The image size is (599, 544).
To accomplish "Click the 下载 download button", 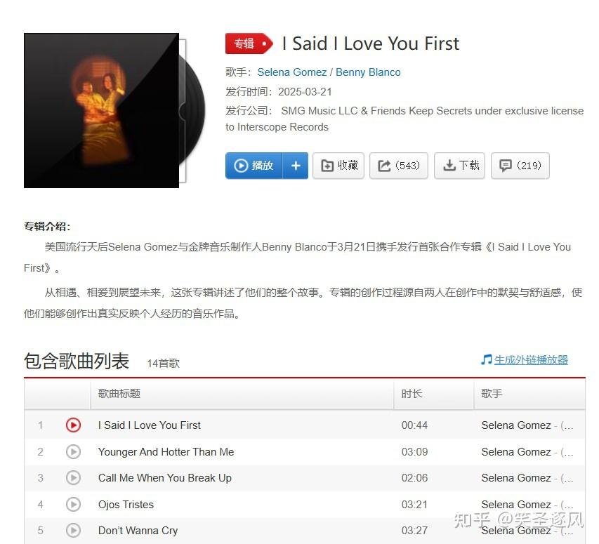I will [x=459, y=166].
